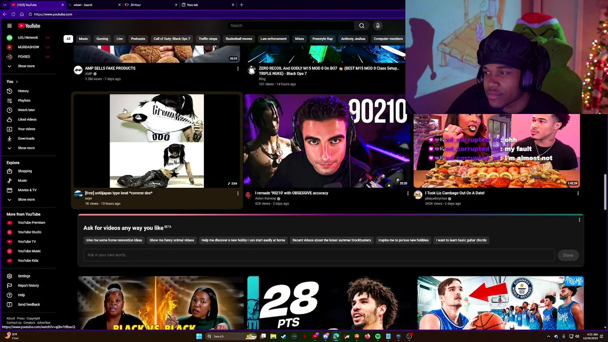This screenshot has height=342, width=608.
Task: Click I want to learn basic guitar chords
Action: 461,240
